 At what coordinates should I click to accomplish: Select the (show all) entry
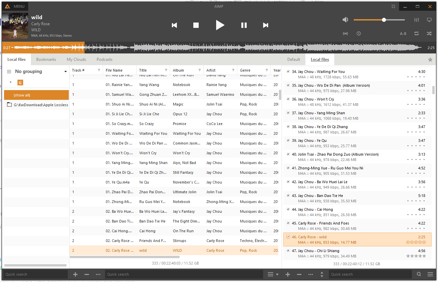point(36,95)
